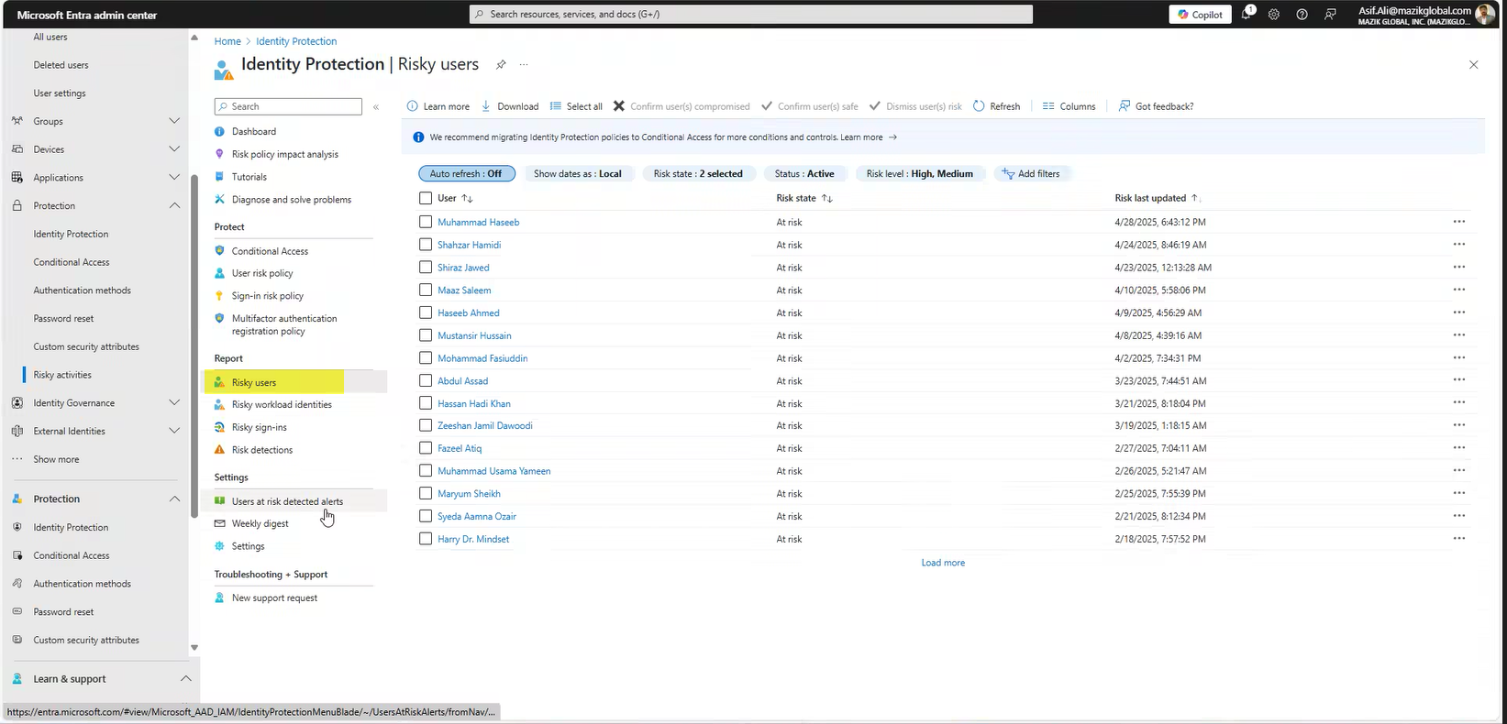Go to Home breadcrumb
The image size is (1507, 724).
[227, 41]
